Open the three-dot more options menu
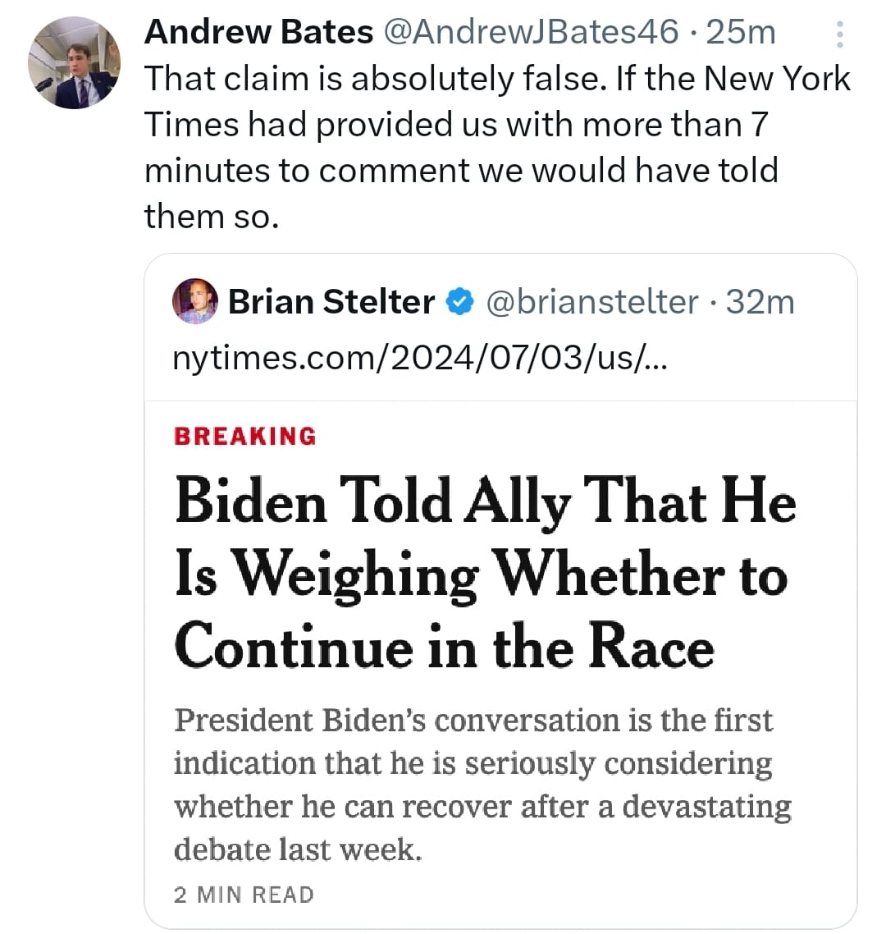Screen dimensions: 886x934 (x=839, y=34)
